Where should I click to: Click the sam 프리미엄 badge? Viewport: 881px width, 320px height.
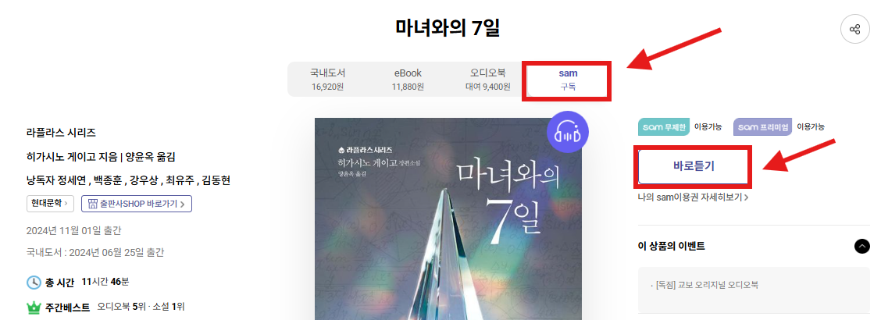click(762, 127)
